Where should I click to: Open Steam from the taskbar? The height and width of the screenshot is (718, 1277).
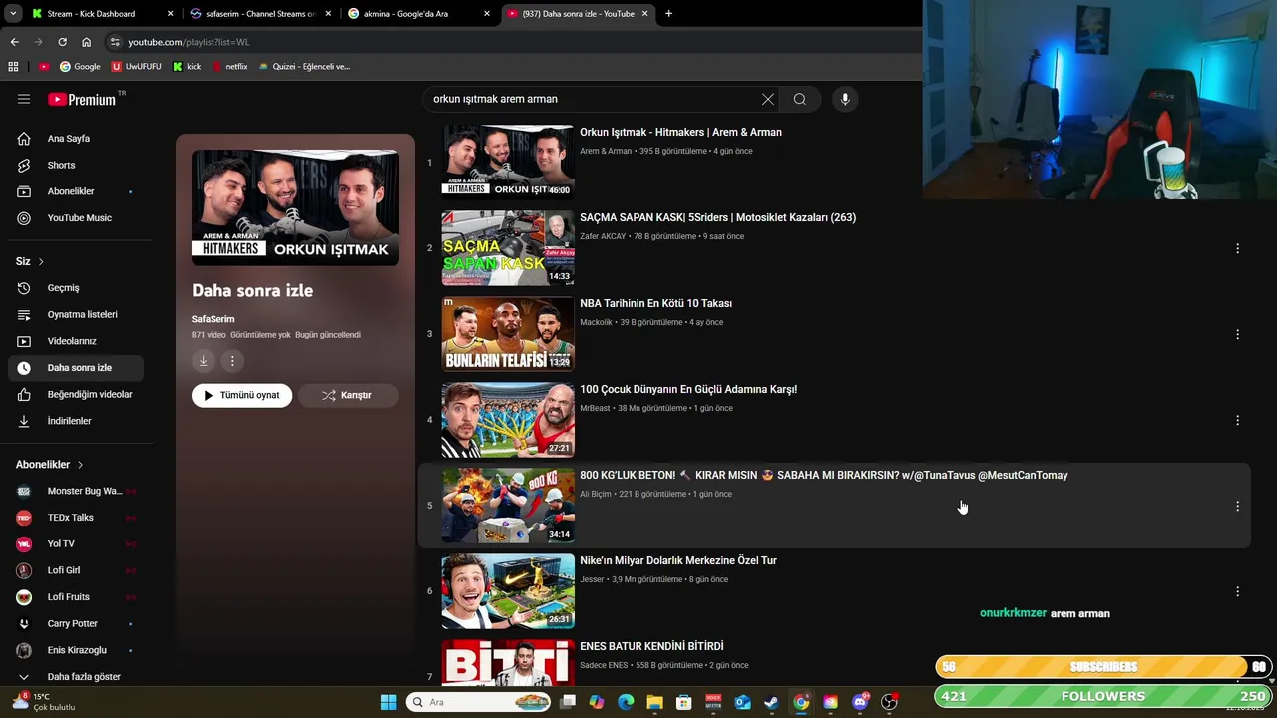coord(771,702)
